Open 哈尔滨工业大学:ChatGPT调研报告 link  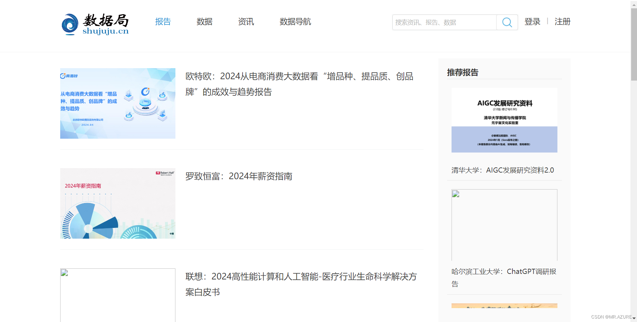tap(504, 278)
